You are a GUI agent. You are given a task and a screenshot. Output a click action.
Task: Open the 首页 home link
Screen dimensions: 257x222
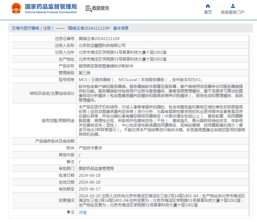(x=208, y=12)
